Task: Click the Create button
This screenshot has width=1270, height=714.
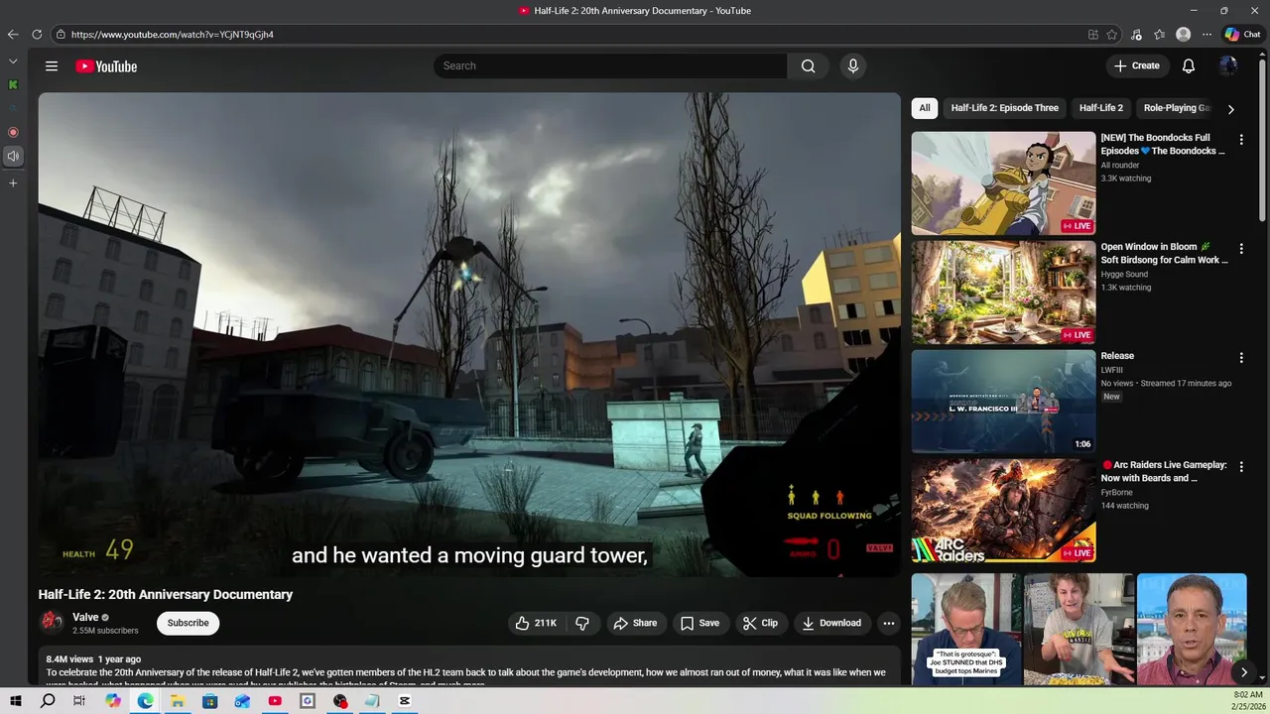Action: click(1137, 65)
